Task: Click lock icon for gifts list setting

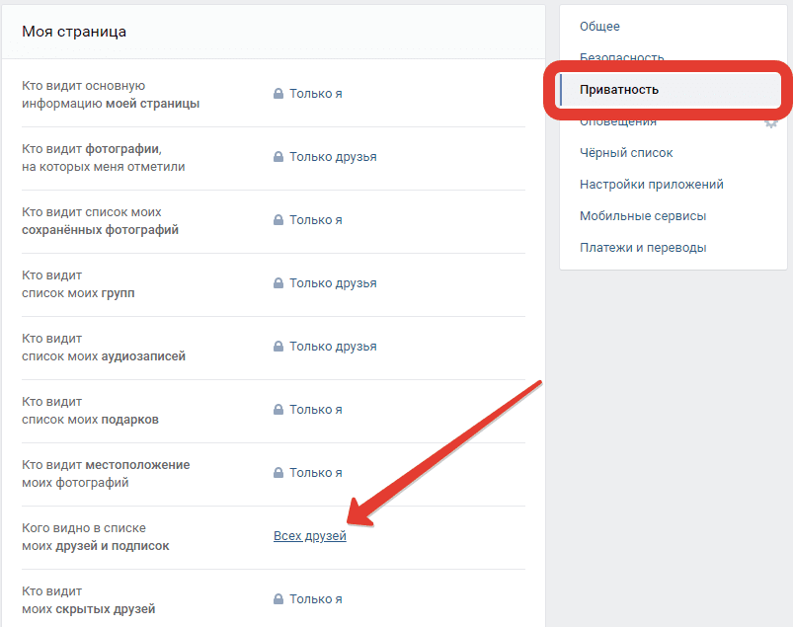Action: click(278, 410)
